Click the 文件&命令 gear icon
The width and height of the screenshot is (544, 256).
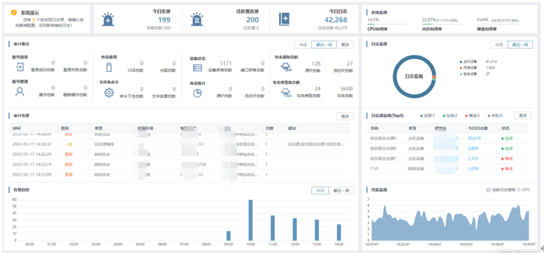109,93
